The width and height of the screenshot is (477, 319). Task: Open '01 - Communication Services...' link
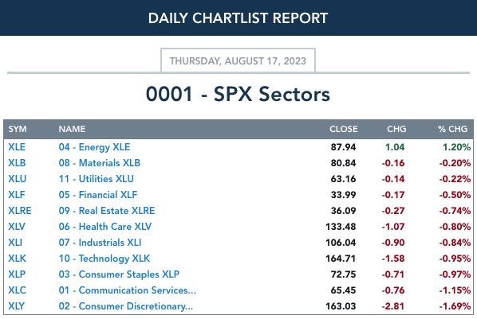[x=128, y=290]
